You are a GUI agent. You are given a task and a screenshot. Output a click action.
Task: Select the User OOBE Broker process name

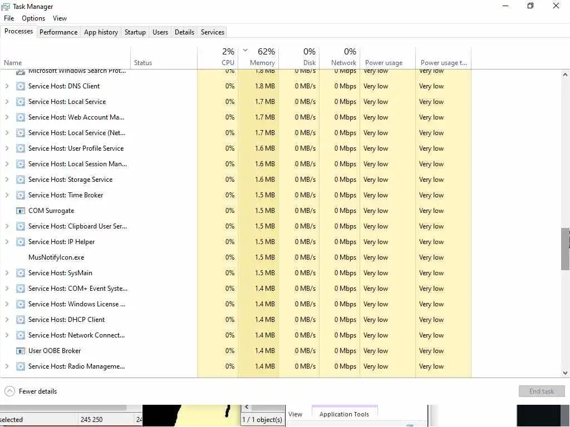[55, 351]
